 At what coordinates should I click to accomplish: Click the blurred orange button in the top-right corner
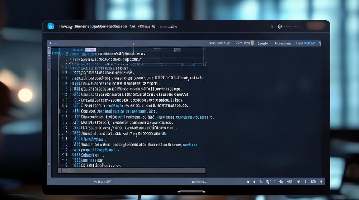316,26
